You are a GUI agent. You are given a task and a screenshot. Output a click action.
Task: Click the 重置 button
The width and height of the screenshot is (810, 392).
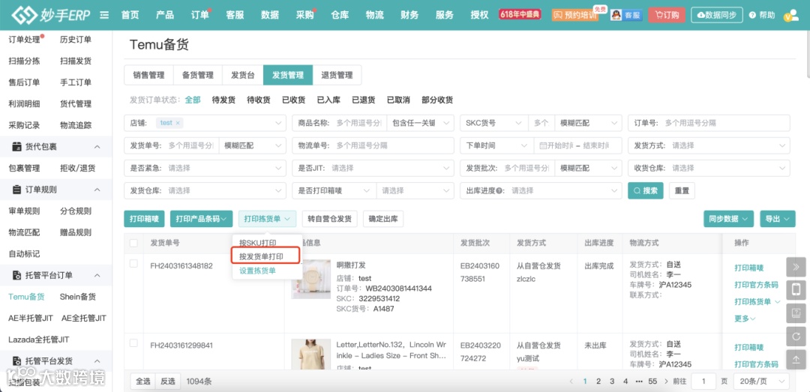click(x=682, y=190)
